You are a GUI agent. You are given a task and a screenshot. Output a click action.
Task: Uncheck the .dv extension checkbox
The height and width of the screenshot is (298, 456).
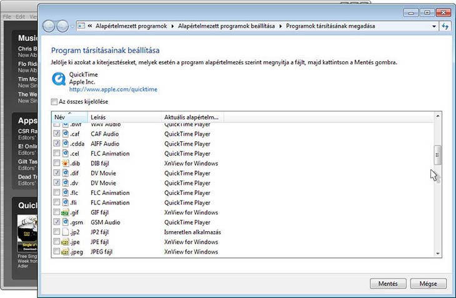coord(57,182)
